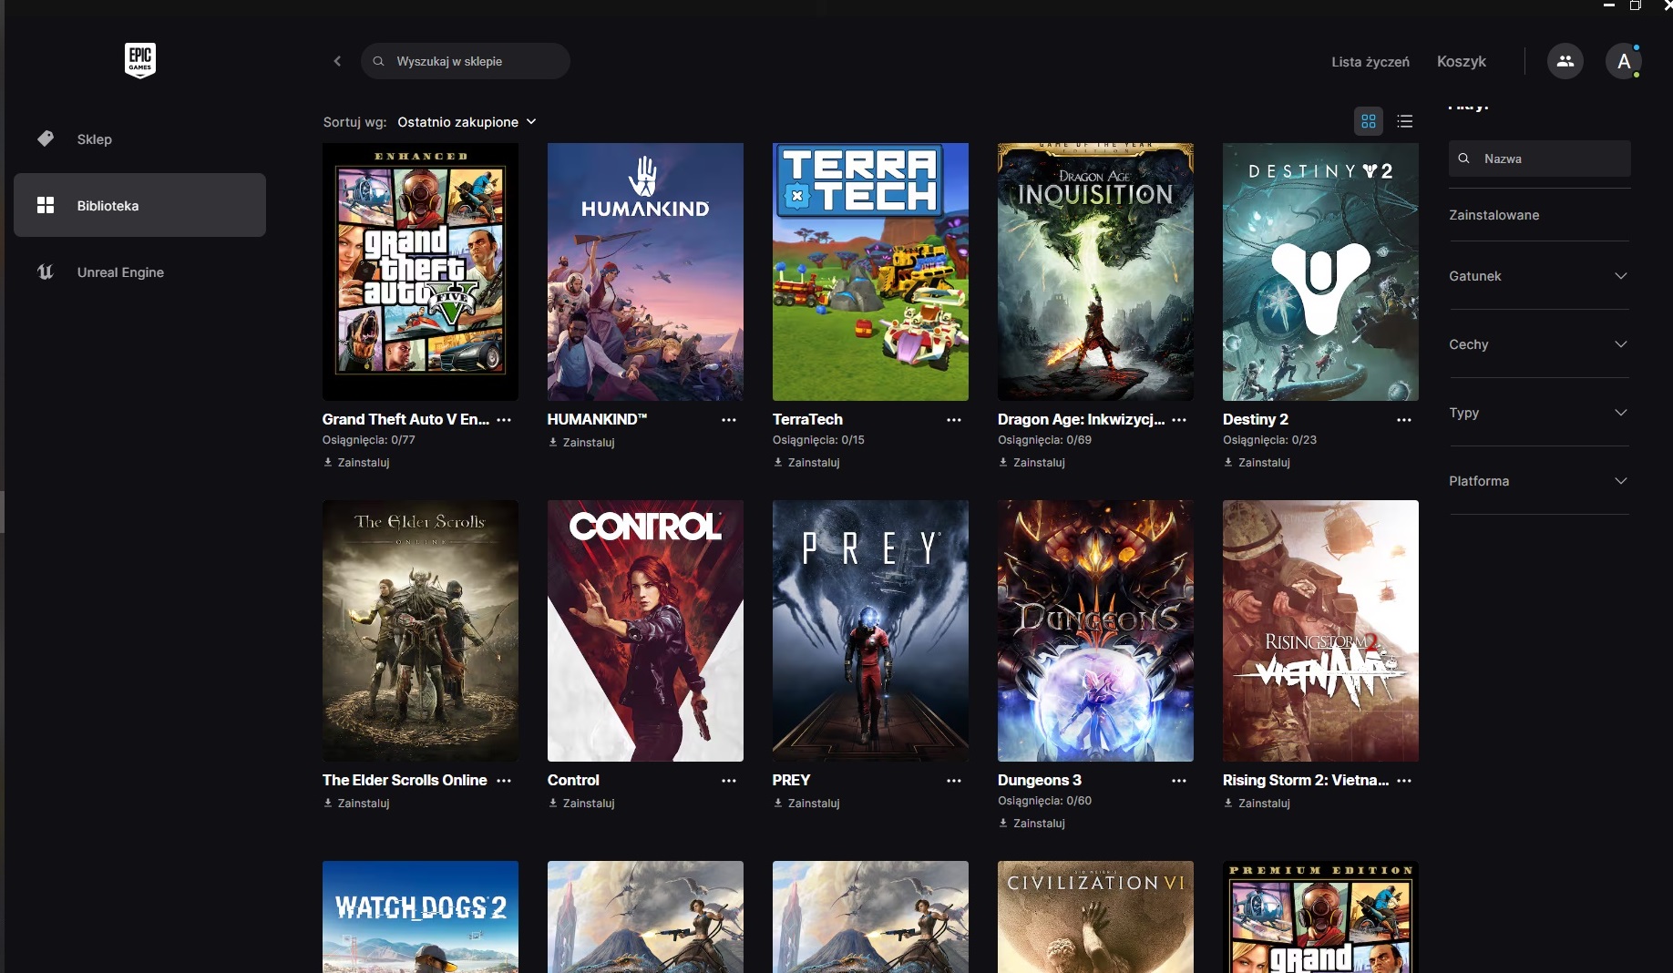Viewport: 1673px width, 973px height.
Task: Install Dungeons 3 via Zainstaluj
Action: pyautogui.click(x=1032, y=824)
